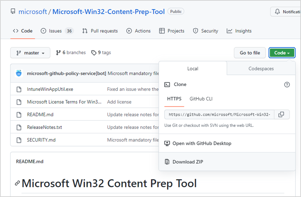
Task: Click the GitHub Desktop download icon
Action: point(167,143)
